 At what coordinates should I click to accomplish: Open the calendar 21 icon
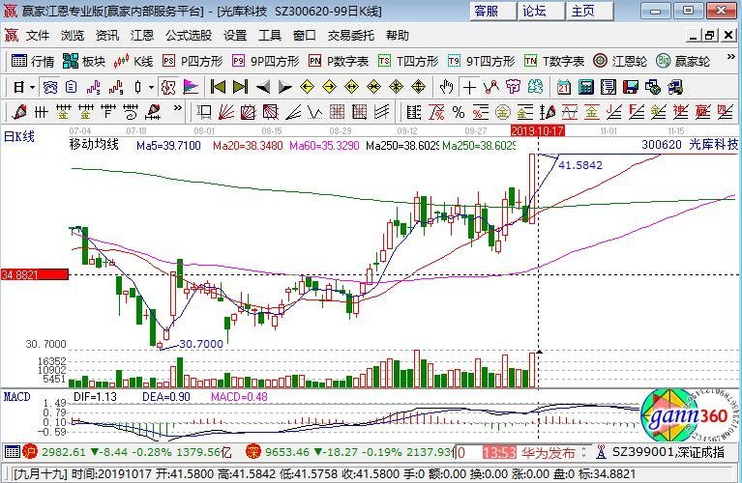point(564,88)
